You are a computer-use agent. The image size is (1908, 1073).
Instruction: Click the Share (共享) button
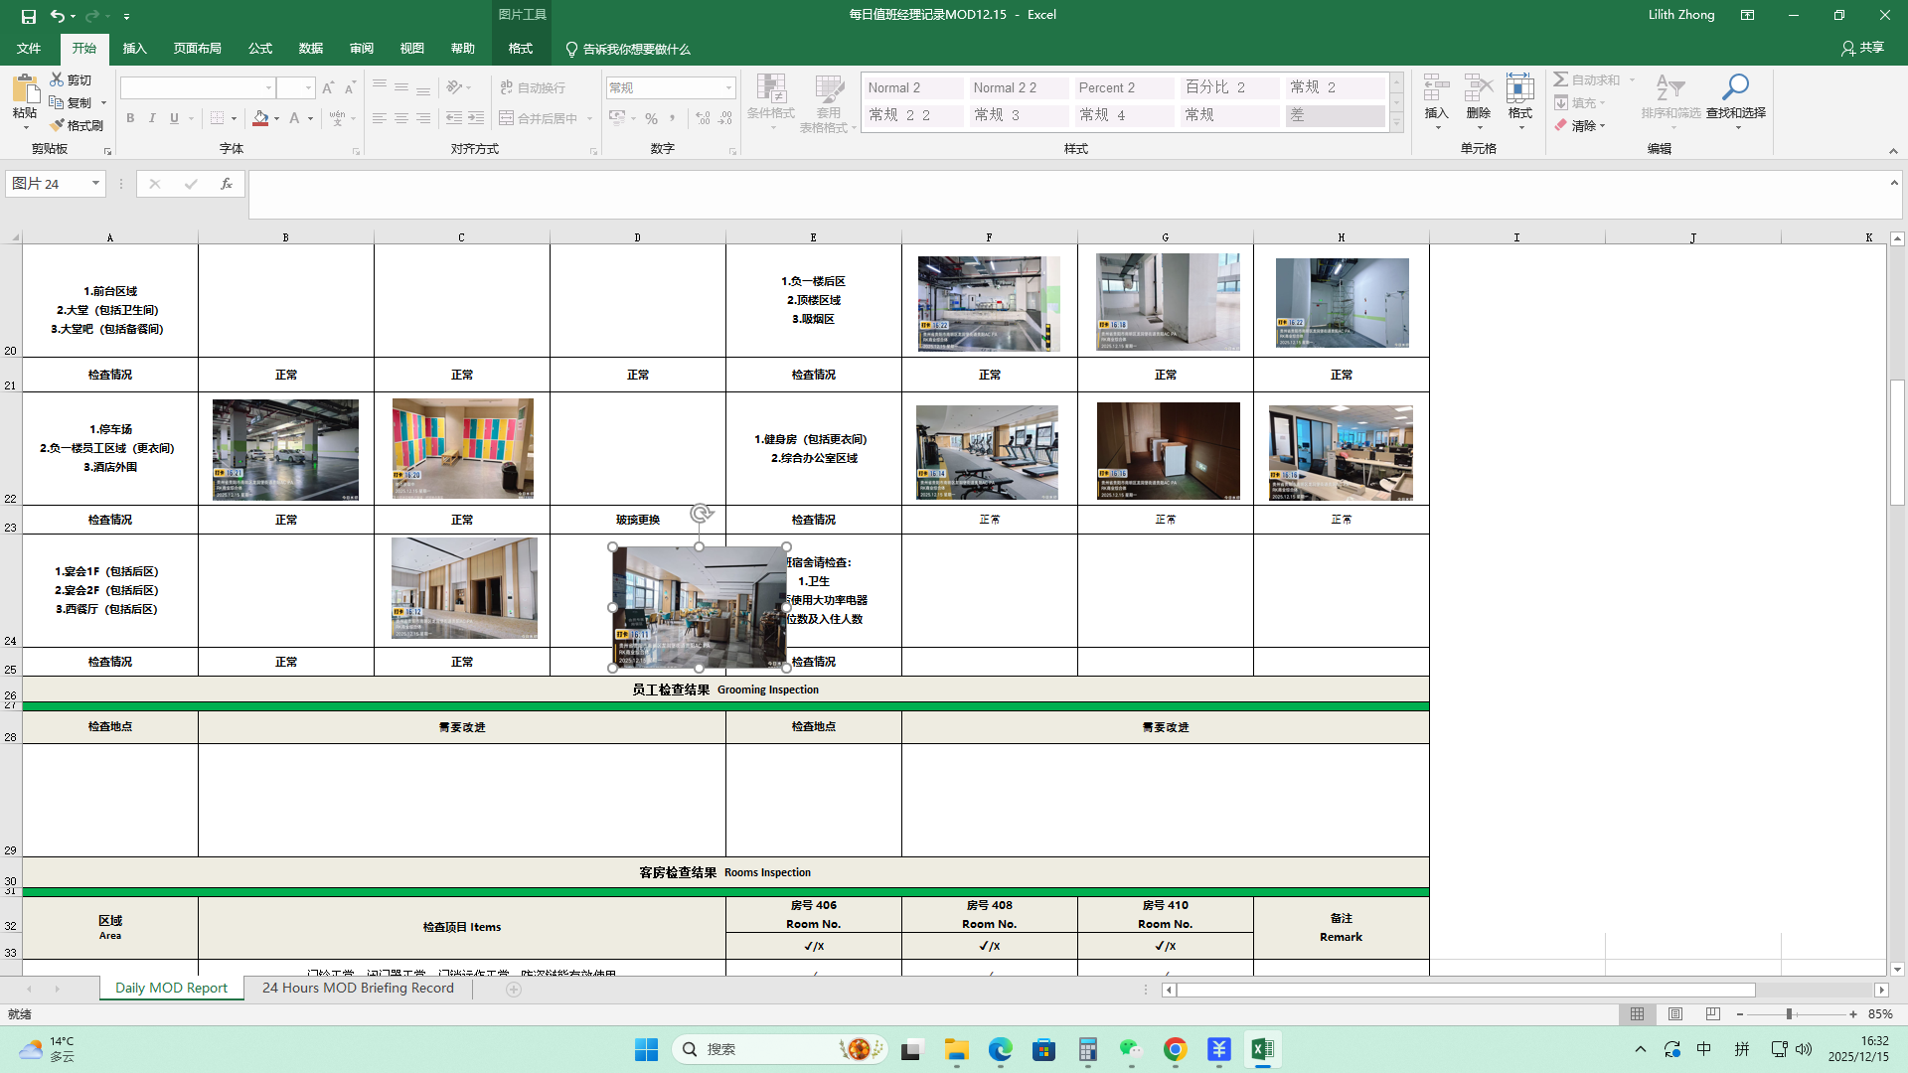tap(1862, 48)
